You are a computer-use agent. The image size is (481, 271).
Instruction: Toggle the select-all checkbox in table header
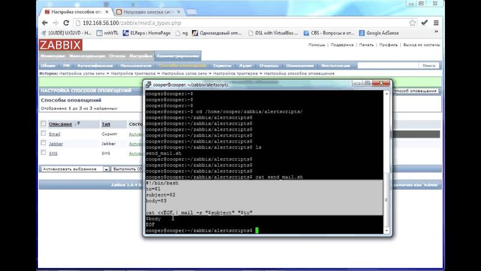(43, 123)
